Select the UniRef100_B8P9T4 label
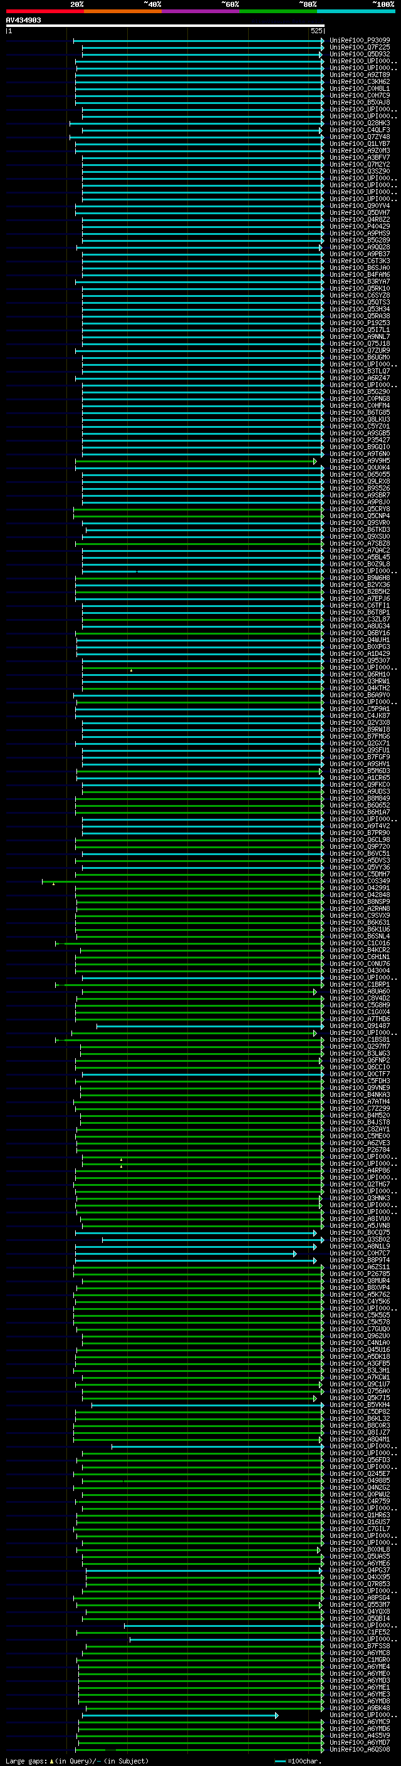Image resolution: width=401 pixels, height=1766 pixels. (359, 1260)
